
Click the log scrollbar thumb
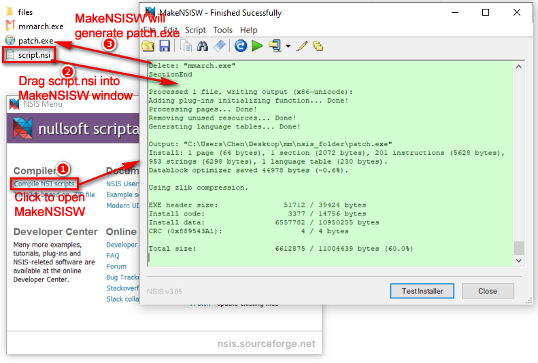[518, 248]
